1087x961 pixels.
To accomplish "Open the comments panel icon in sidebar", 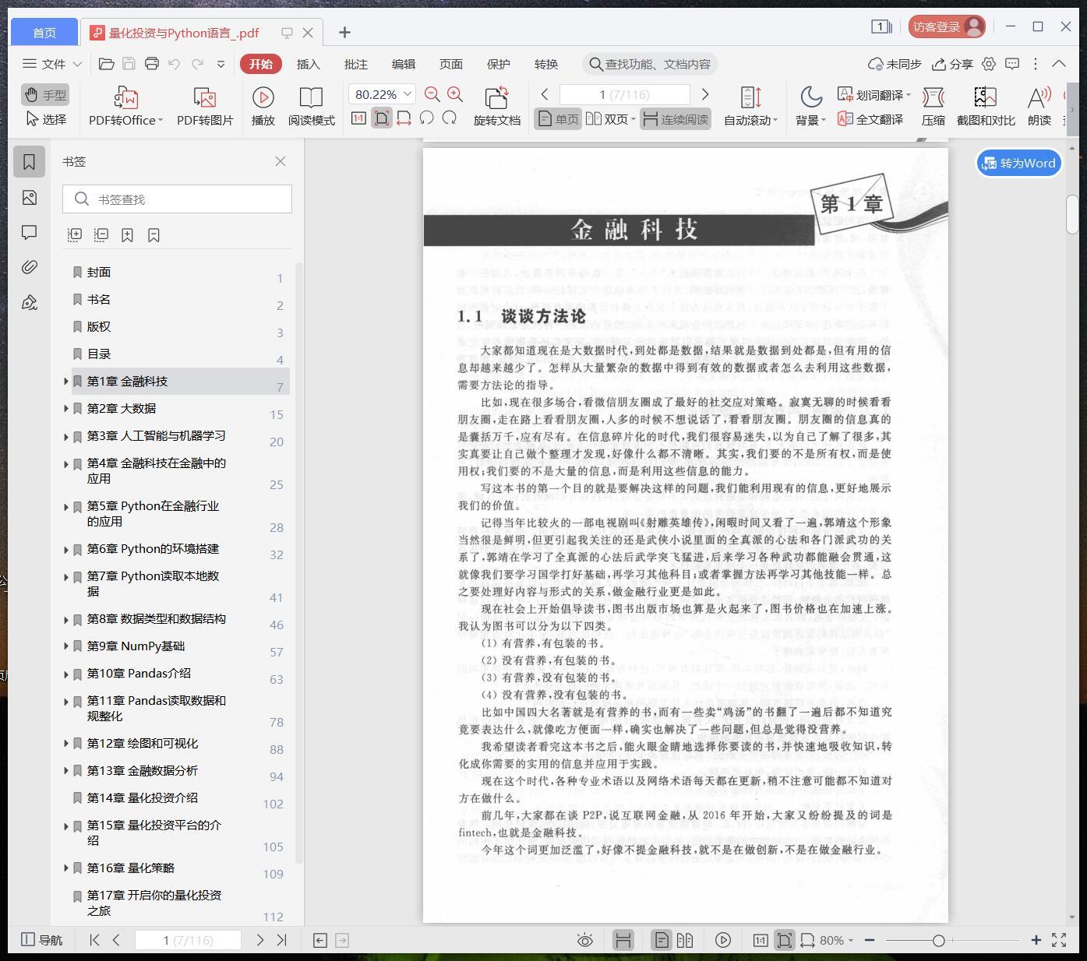I will [x=29, y=232].
